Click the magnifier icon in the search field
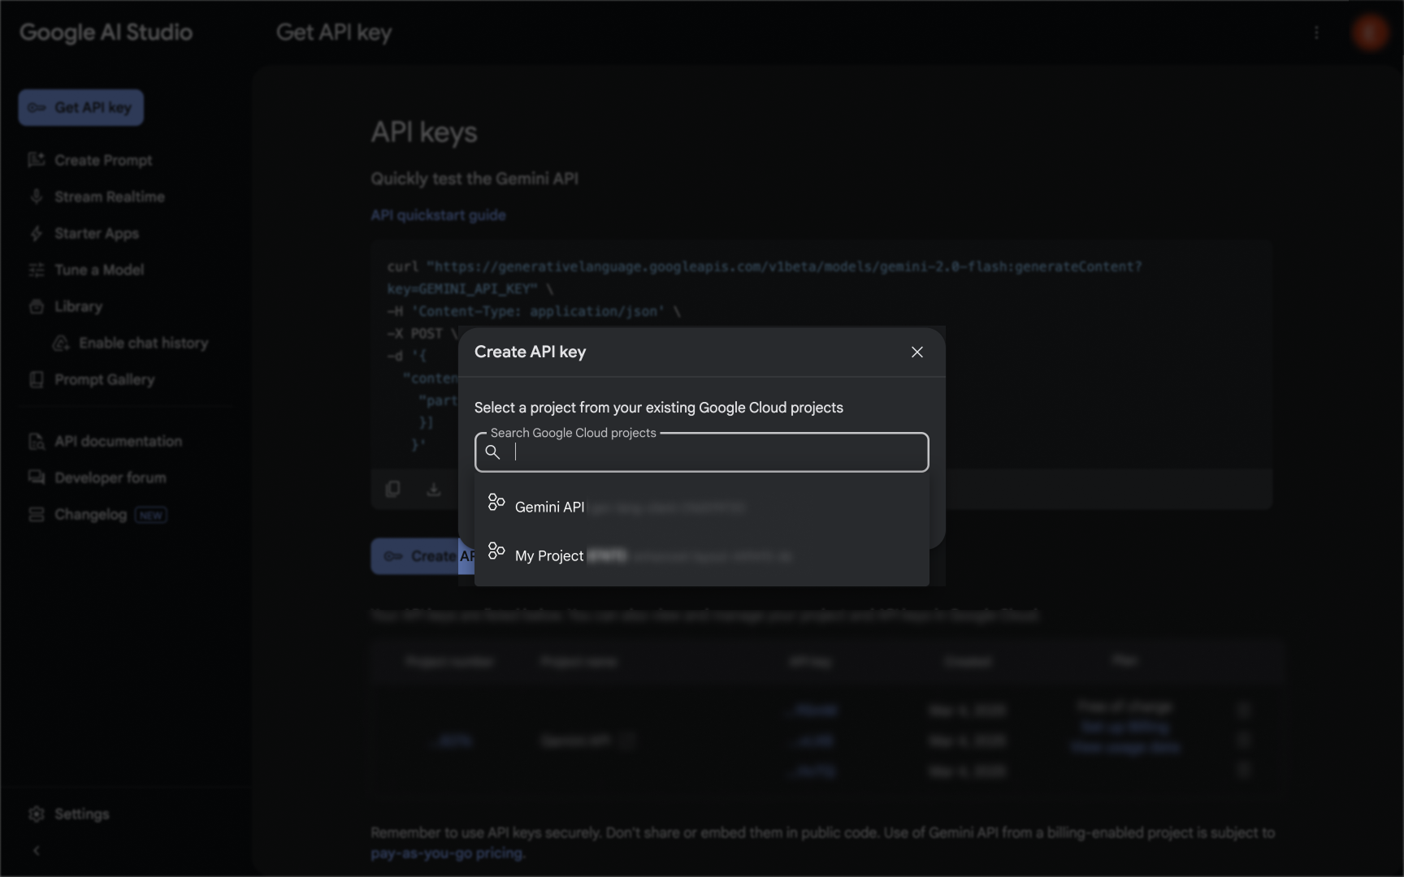1404x877 pixels. coord(492,452)
